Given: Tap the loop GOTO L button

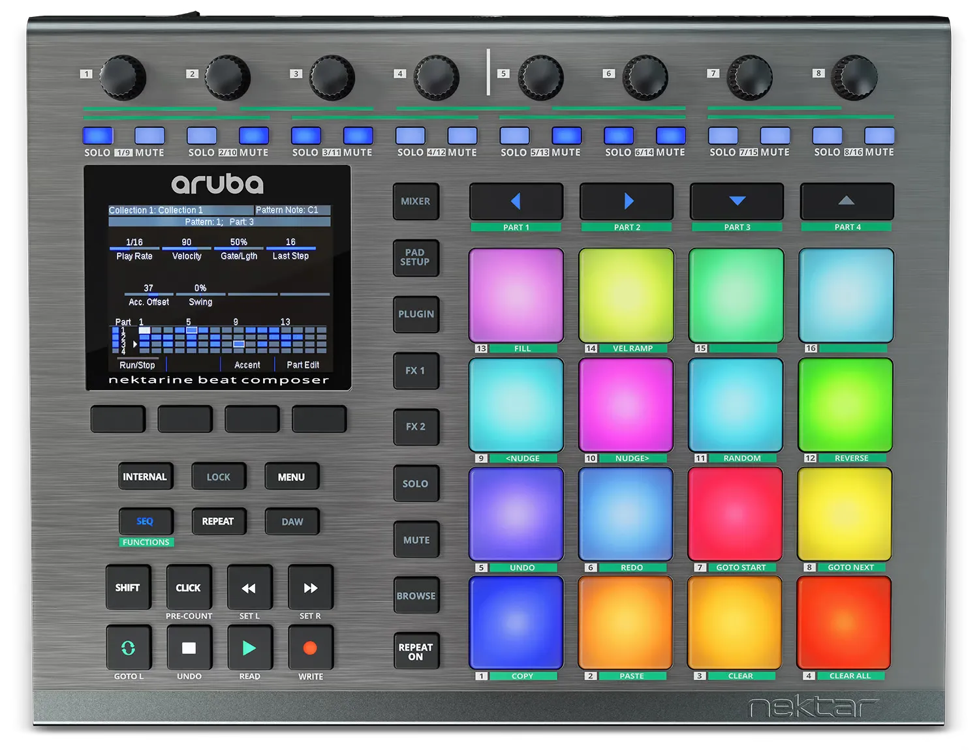Looking at the screenshot, I should 129,648.
